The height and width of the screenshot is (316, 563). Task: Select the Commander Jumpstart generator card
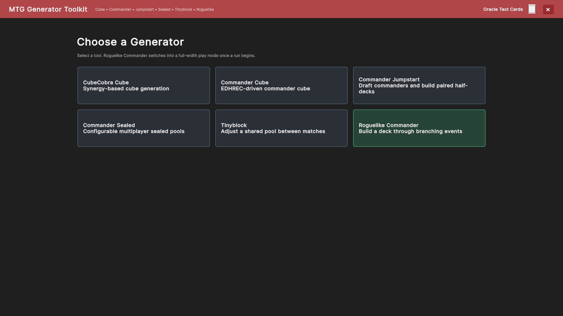pos(419,85)
